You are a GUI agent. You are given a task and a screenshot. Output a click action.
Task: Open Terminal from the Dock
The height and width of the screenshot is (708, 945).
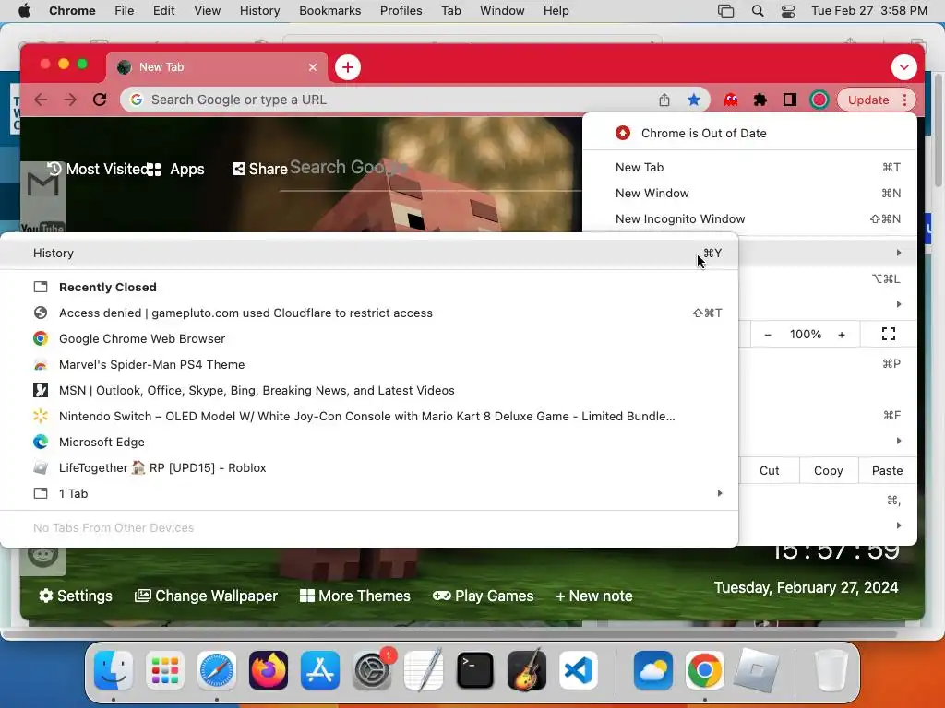pyautogui.click(x=475, y=670)
